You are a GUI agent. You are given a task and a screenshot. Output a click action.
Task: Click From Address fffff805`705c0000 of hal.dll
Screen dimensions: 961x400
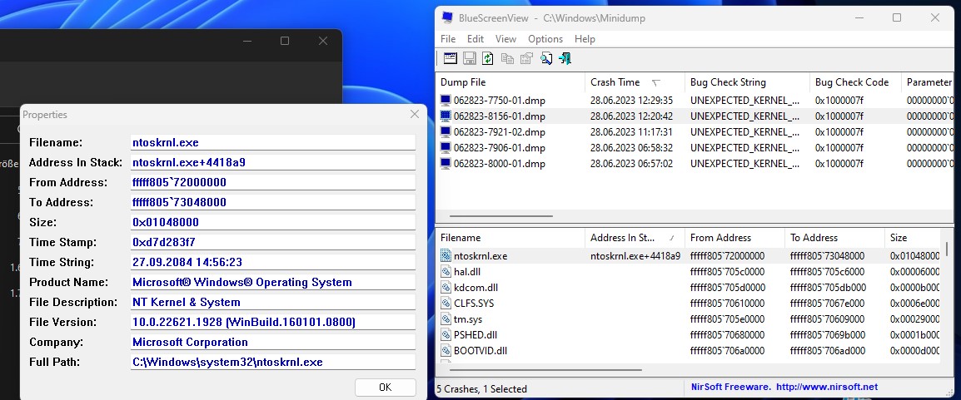[727, 272]
